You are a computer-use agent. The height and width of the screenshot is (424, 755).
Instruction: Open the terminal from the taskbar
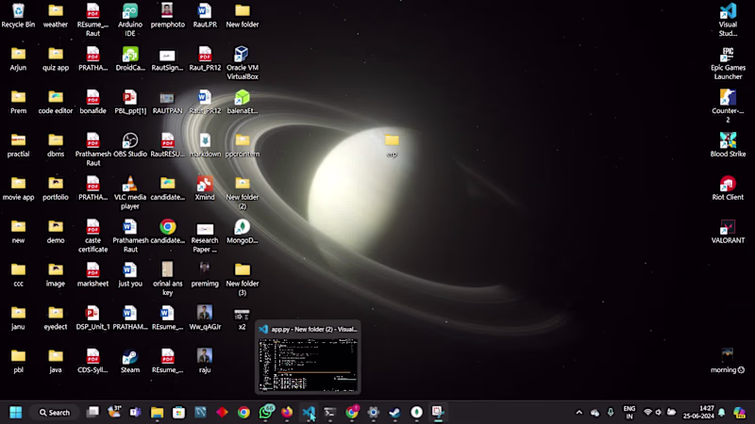pos(329,412)
